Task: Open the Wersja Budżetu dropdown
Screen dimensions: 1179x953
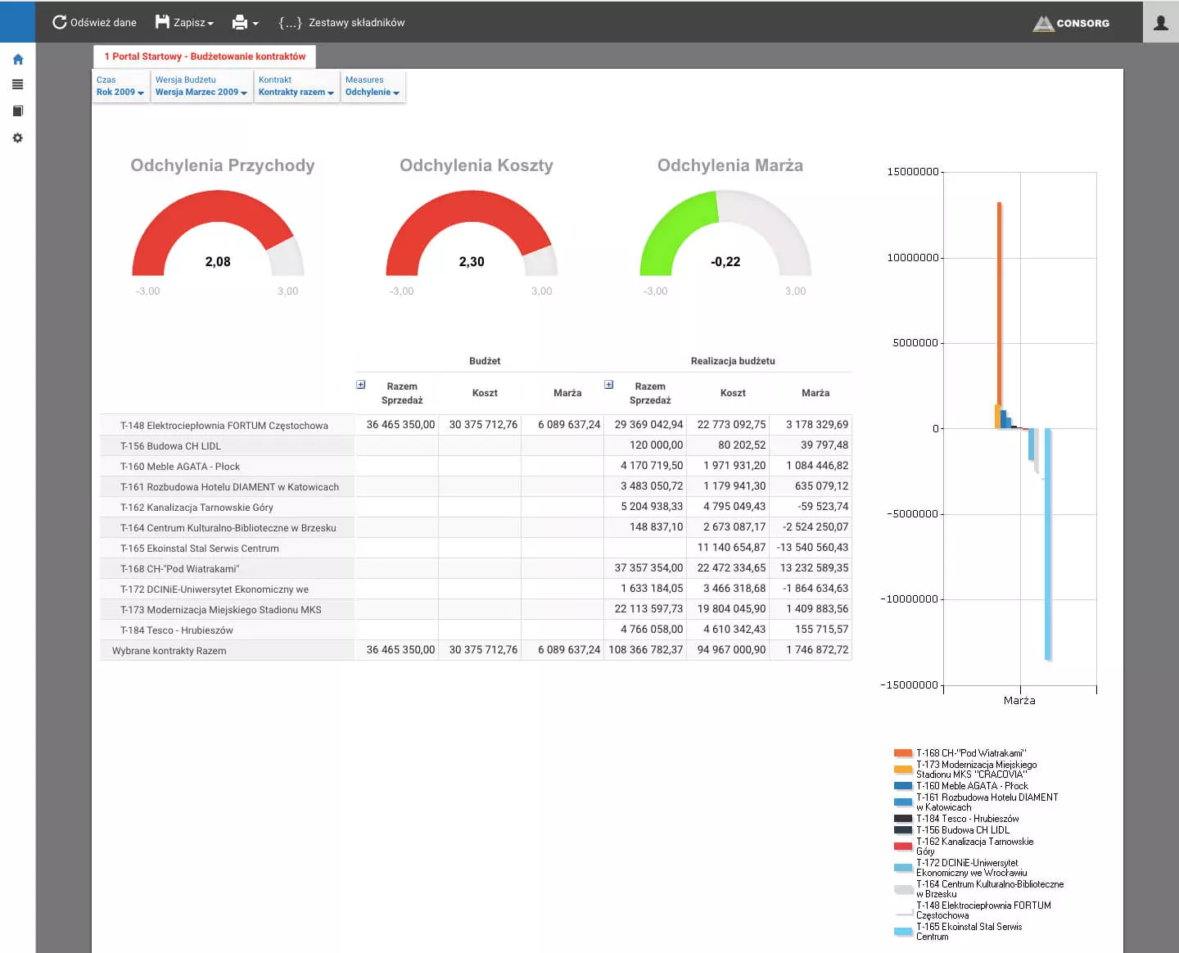Action: 201,86
